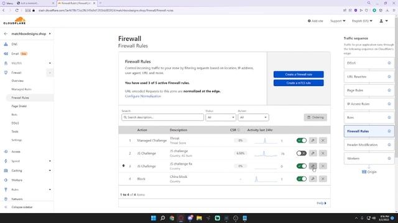This screenshot has height=223, width=398.
Task: Delete the China block rule
Action: 323,179
